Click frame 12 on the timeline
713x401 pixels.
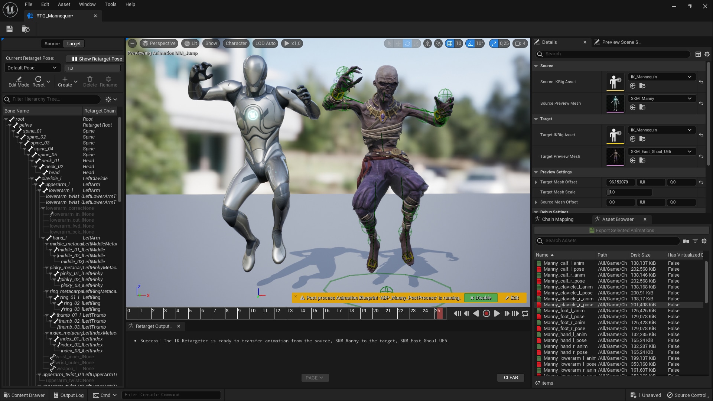click(275, 314)
